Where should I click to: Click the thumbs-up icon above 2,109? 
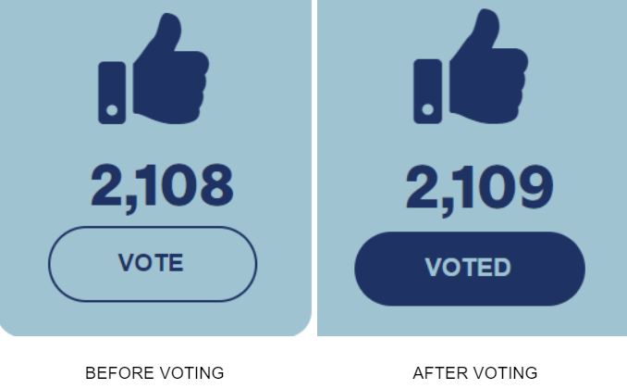pos(471,66)
